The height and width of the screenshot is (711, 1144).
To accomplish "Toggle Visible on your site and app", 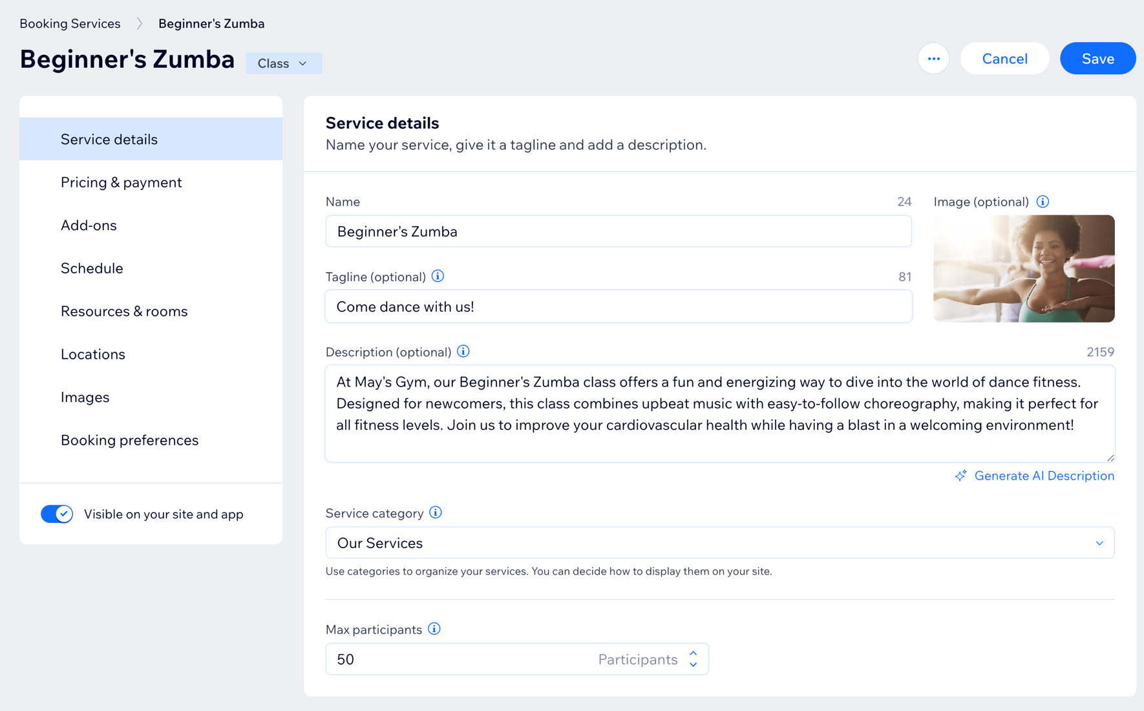I will 57,514.
